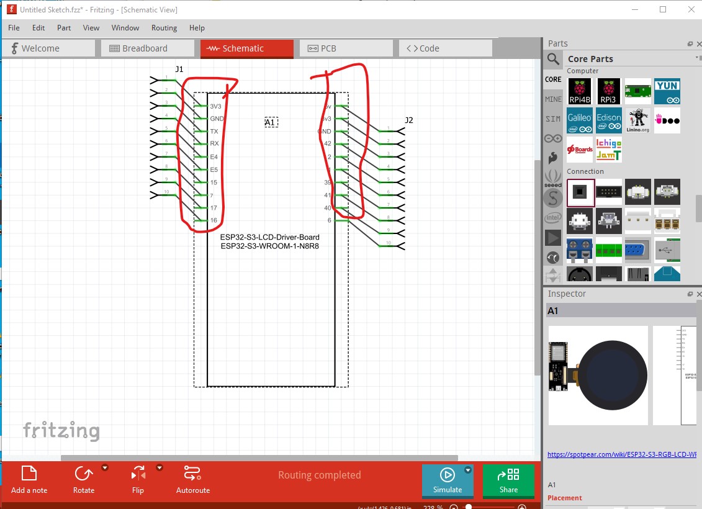Open the Arduino parts bin
The height and width of the screenshot is (509, 702).
point(553,138)
